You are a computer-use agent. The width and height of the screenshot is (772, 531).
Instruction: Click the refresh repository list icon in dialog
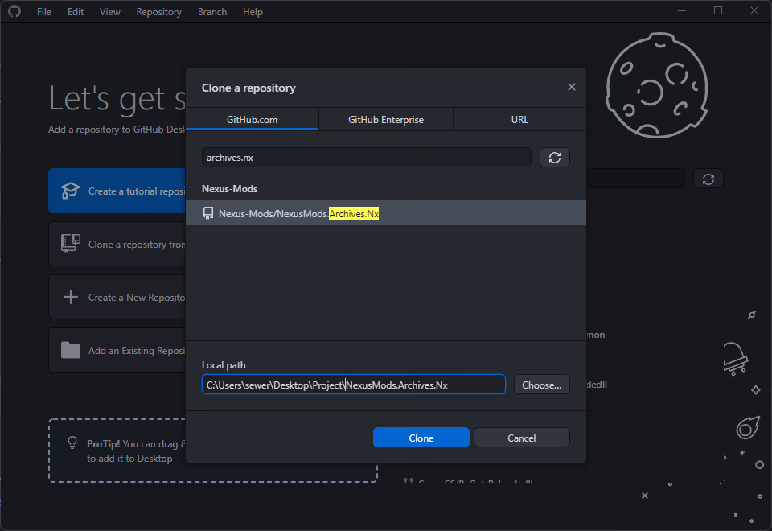[x=554, y=158]
